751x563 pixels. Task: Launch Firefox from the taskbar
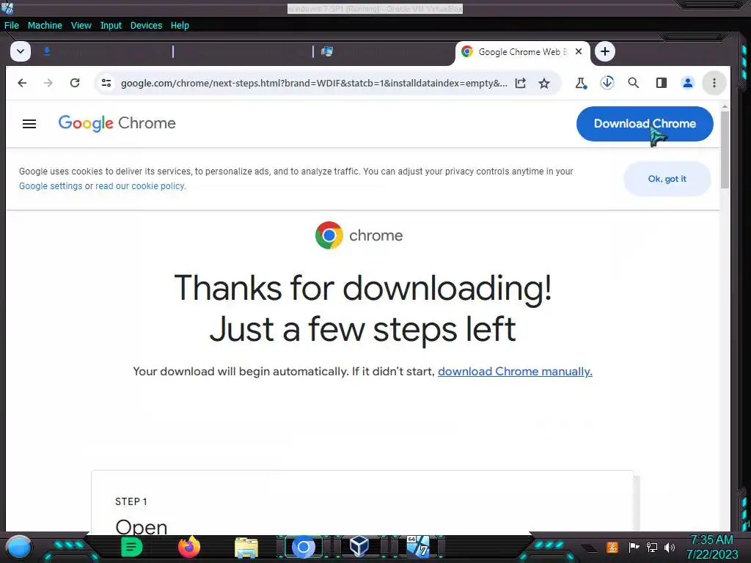coord(189,547)
